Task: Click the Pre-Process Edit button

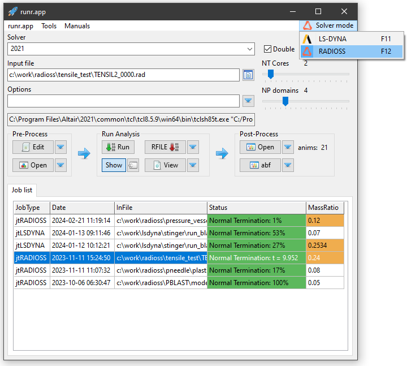Action: (33, 147)
